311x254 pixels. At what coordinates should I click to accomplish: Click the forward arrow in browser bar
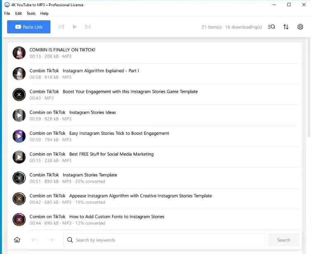coord(51,240)
